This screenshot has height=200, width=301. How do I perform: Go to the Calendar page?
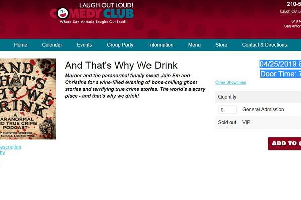(x=52, y=45)
